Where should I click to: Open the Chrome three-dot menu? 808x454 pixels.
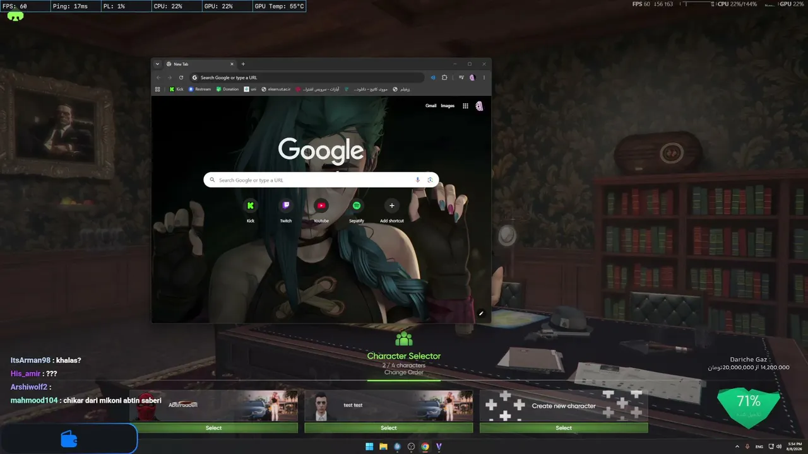pos(484,78)
